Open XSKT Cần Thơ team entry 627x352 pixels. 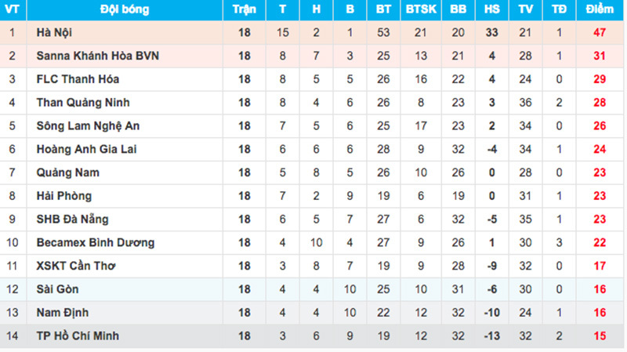(76, 266)
